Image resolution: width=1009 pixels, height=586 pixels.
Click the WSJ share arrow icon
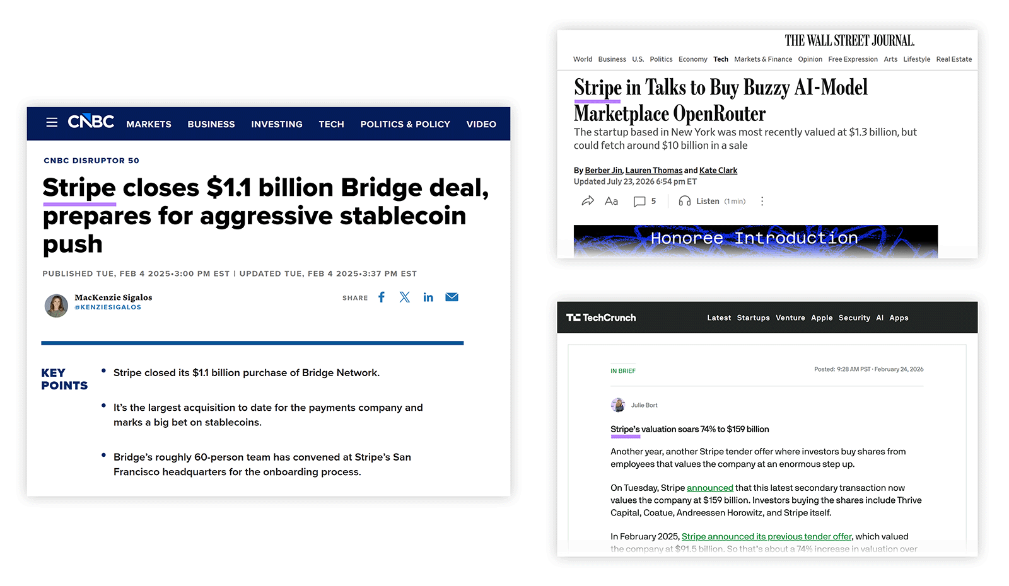pos(588,201)
